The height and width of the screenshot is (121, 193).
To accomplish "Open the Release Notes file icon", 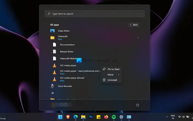I will point(54,51).
